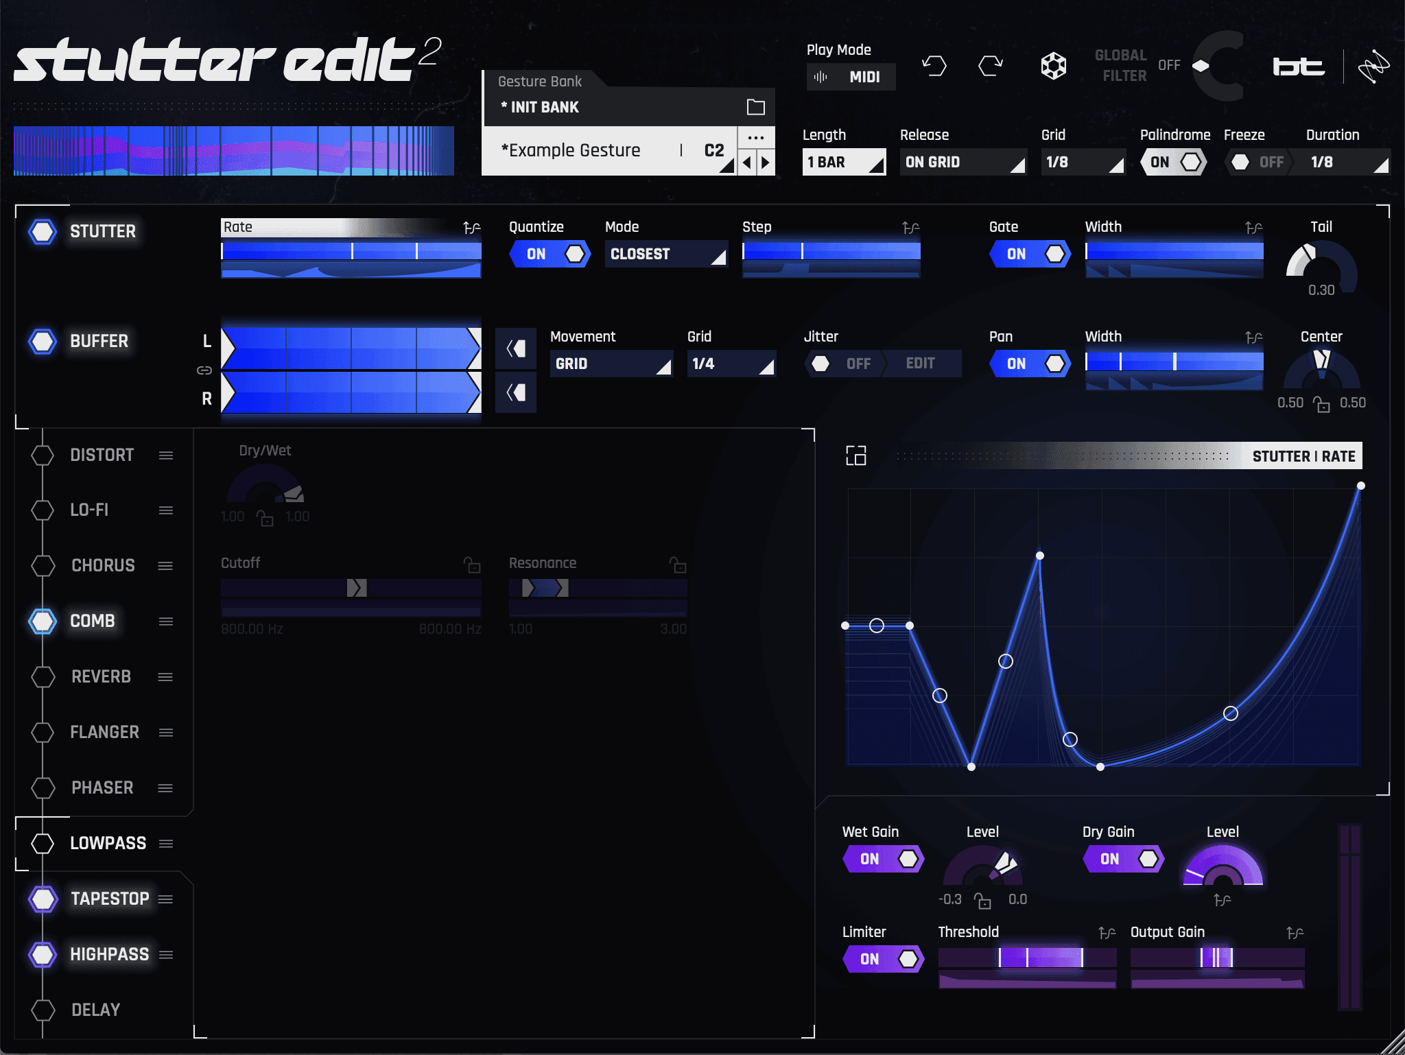Select the CHORUS effect module
Screen dimensions: 1405x1055
coord(103,566)
